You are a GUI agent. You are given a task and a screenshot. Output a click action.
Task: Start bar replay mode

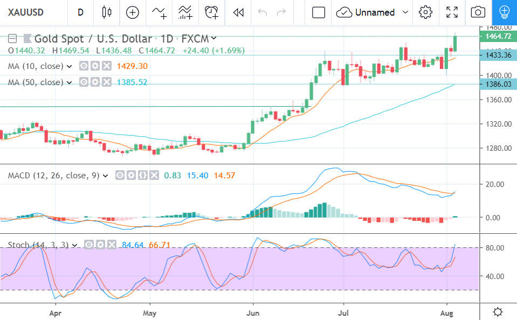[x=238, y=12]
